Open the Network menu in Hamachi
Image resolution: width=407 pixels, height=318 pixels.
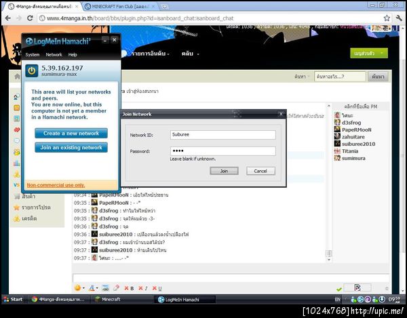(x=54, y=55)
